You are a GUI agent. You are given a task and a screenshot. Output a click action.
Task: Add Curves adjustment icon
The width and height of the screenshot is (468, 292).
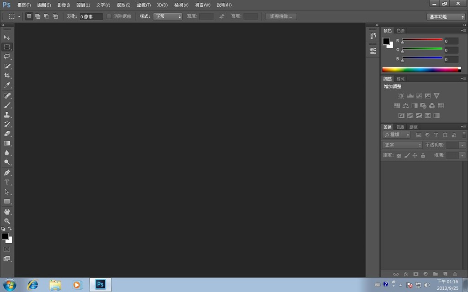point(419,96)
